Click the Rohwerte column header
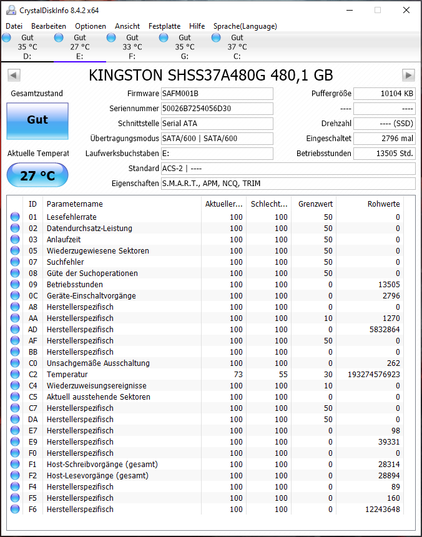The width and height of the screenshot is (422, 537). (x=370, y=204)
